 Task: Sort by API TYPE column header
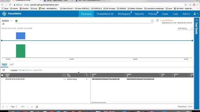tap(75, 75)
